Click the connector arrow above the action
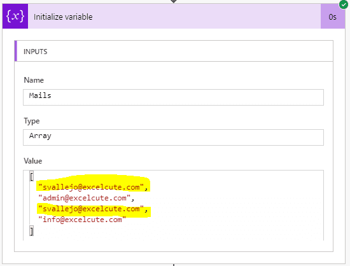 [174, 1]
